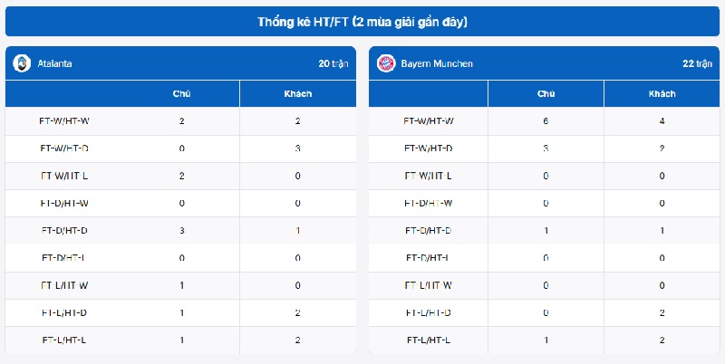Select Atalanta's FT-L/HT-D row label

point(64,312)
